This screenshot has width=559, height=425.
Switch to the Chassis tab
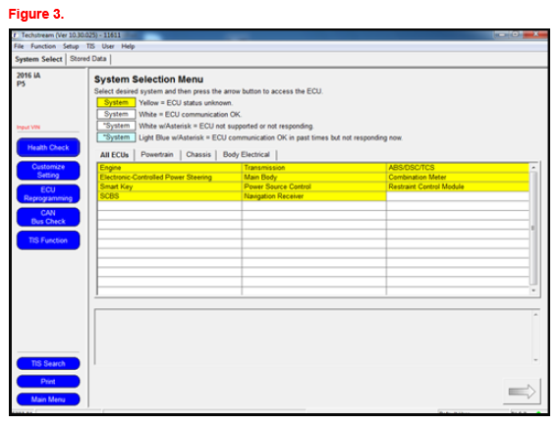[198, 154]
